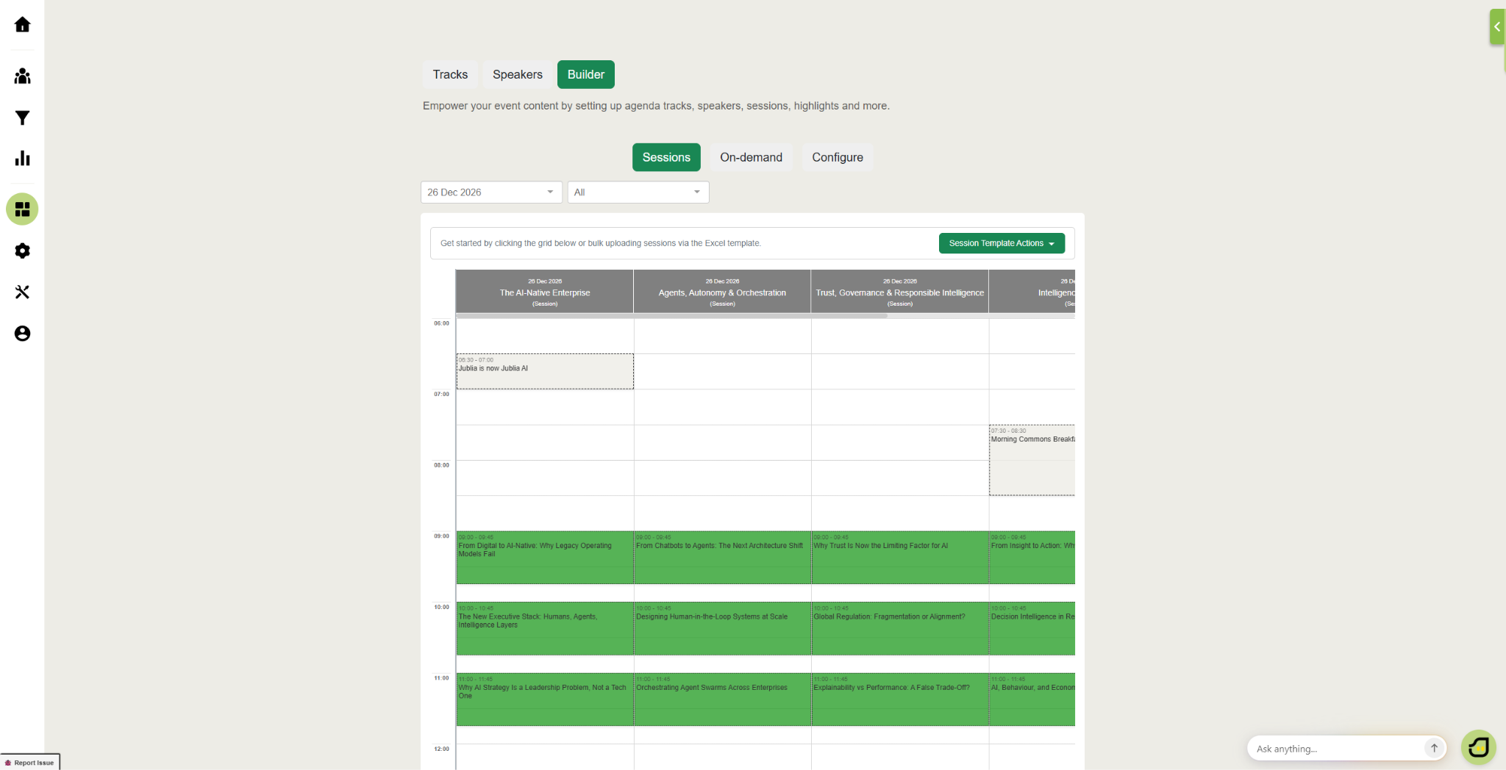Open The New Executive Stack session
1506x770 pixels.
point(545,629)
